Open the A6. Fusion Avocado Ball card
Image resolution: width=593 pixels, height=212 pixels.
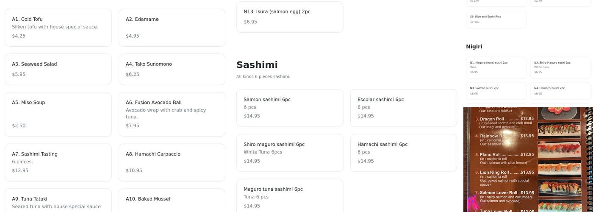[x=172, y=114]
